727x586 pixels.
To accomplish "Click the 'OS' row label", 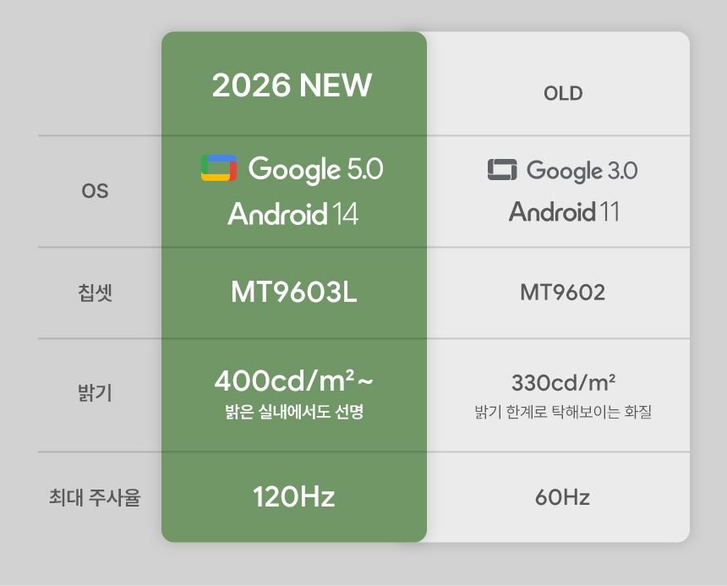I will coord(95,190).
